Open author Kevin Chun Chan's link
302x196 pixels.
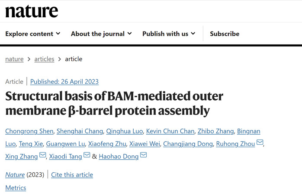(x=170, y=131)
